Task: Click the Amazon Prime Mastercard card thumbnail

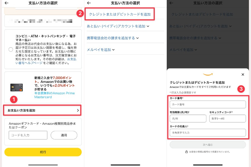Action: pos(17,87)
